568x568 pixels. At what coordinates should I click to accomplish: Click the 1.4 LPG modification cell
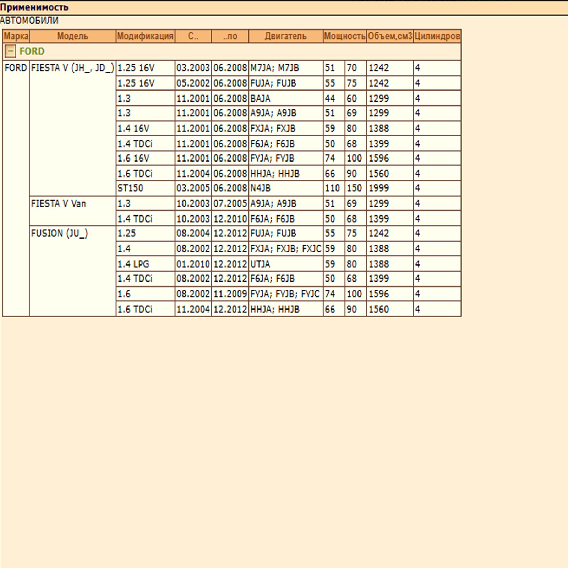tap(133, 264)
